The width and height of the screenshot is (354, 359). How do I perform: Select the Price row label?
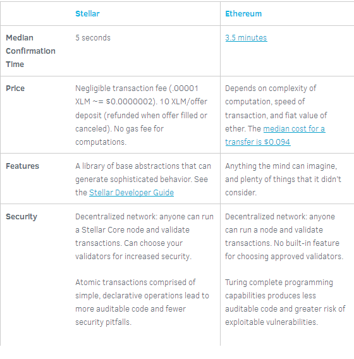tap(15, 88)
